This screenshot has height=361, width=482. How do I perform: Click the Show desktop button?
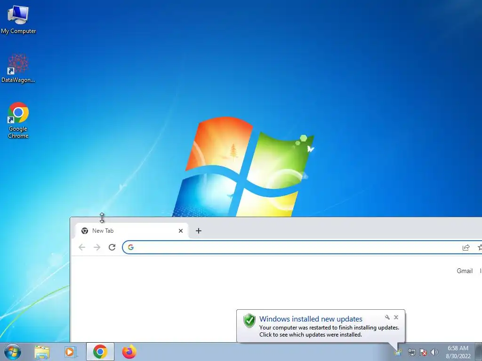point(478,352)
